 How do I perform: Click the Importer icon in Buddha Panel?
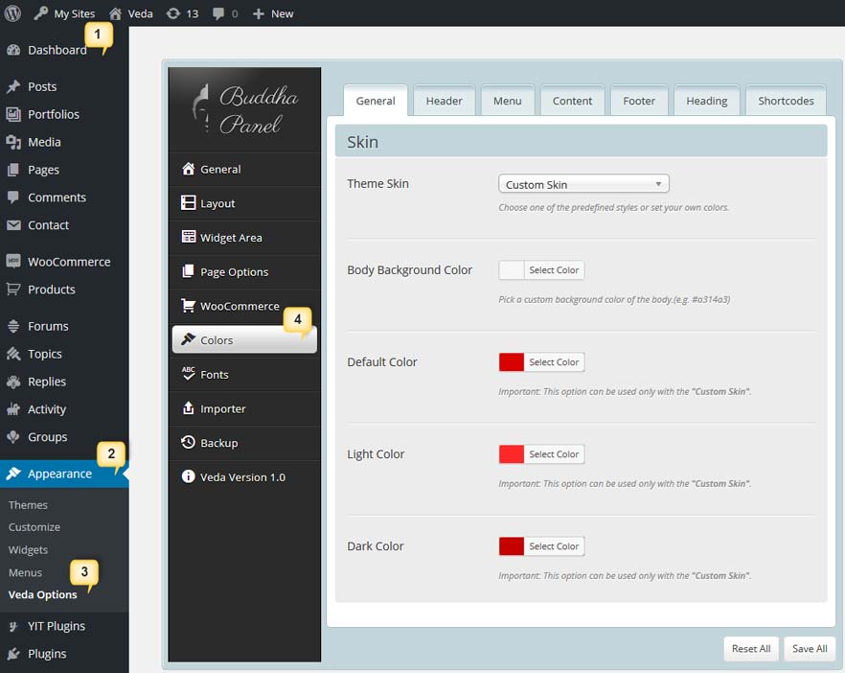(189, 409)
